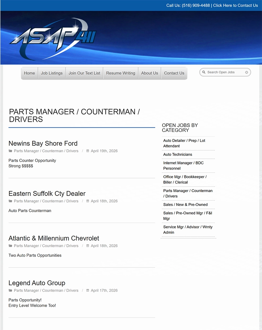The width and height of the screenshot is (262, 330).
Task: Click category tag under Eastern Suffolk Cty Dealer
Action: 46,201
